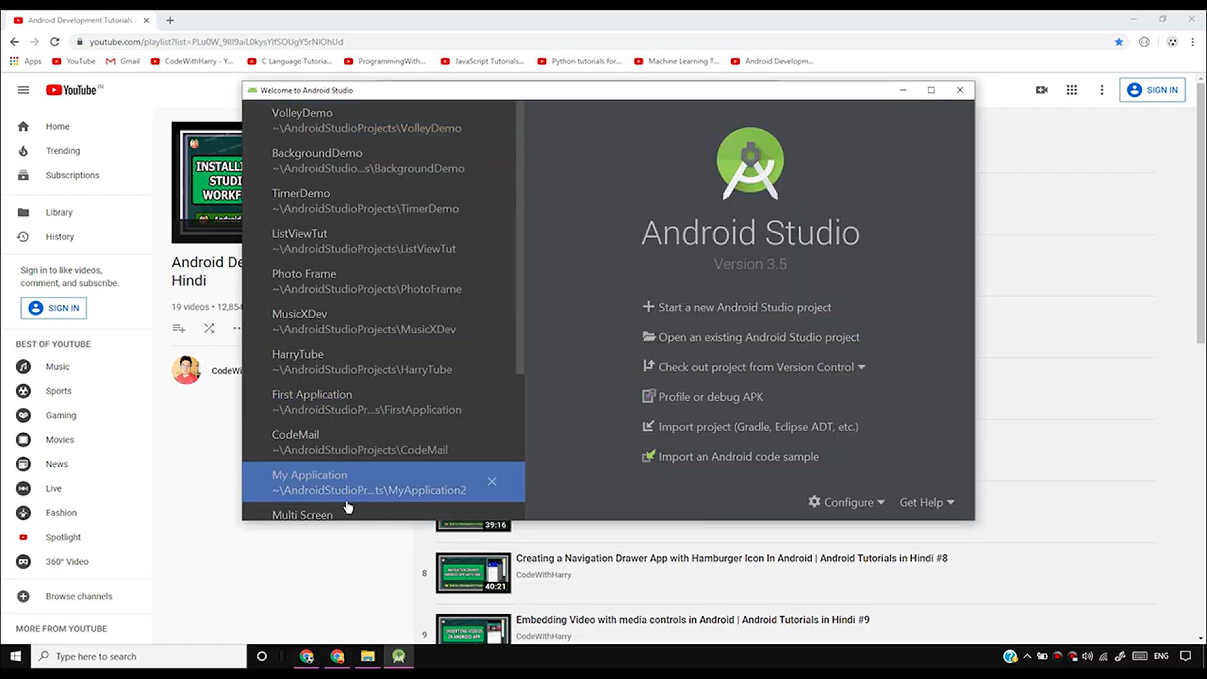Click the YouTube create video camera icon
The width and height of the screenshot is (1207, 679).
point(1042,90)
